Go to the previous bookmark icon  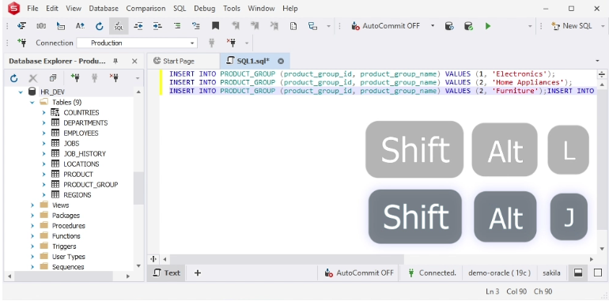pos(236,26)
